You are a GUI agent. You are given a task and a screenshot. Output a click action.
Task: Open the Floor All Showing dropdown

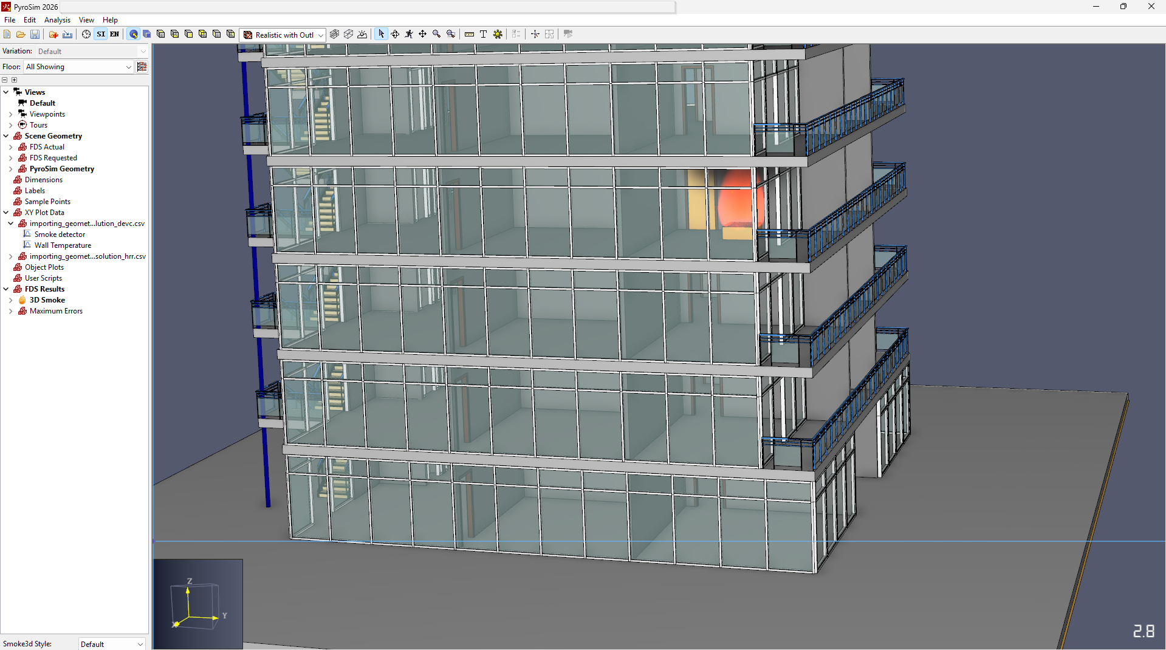click(78, 67)
